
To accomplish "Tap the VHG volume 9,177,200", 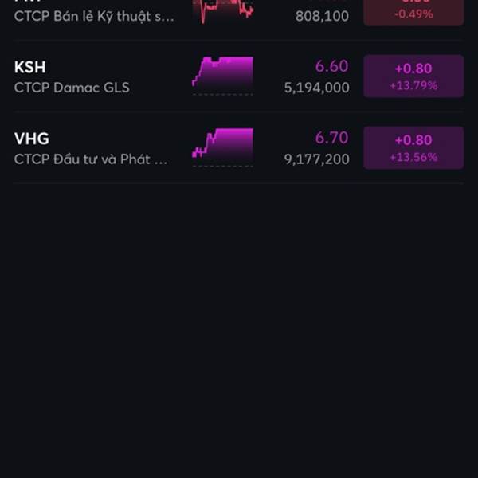I will click(316, 159).
